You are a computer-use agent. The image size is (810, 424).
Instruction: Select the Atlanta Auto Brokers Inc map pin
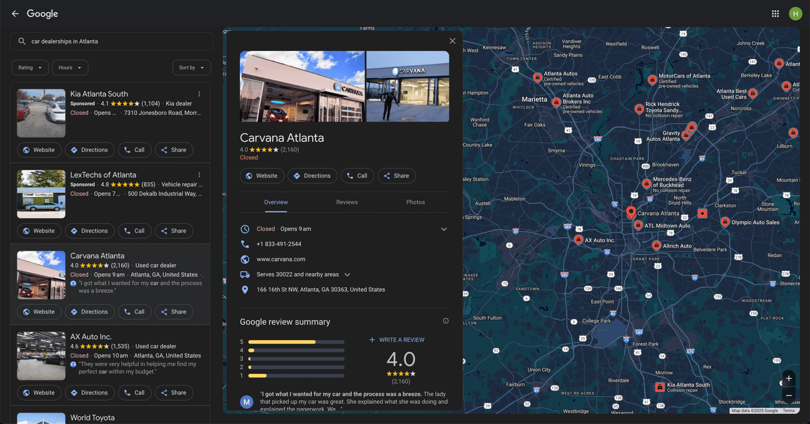[x=556, y=102]
